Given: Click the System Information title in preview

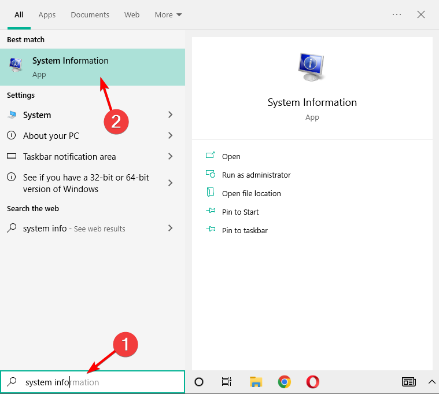Looking at the screenshot, I should (x=312, y=102).
